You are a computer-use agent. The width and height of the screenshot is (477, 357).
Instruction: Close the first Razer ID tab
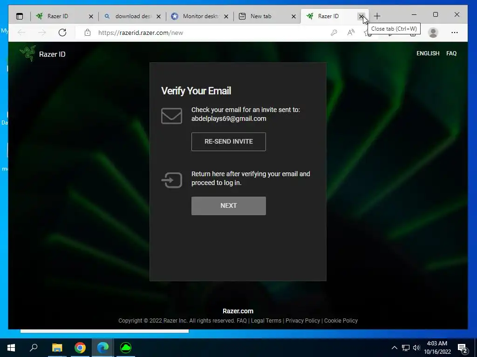91,16
